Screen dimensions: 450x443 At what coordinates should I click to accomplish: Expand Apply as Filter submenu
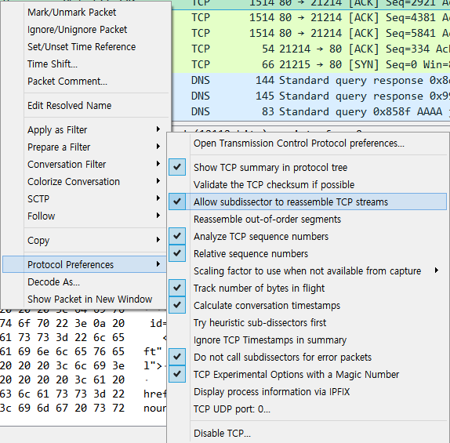pyautogui.click(x=86, y=130)
